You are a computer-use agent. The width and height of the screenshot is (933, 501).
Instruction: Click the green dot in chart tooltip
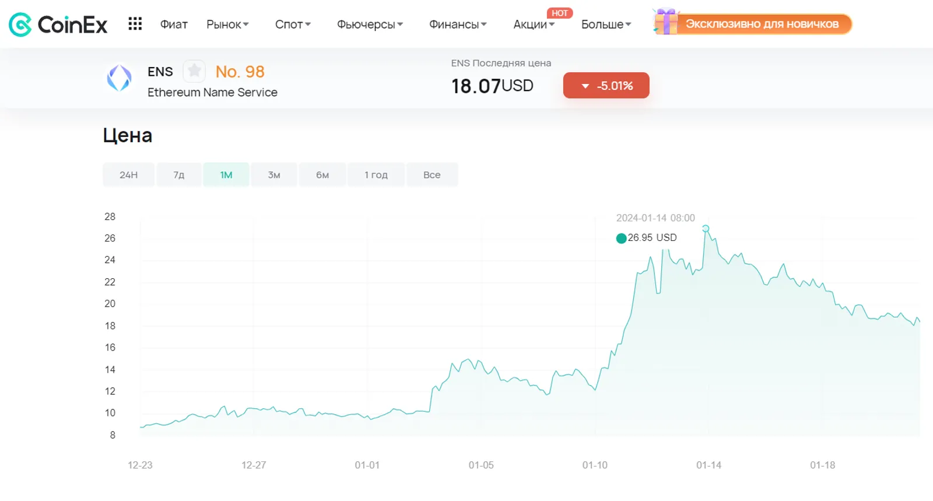pyautogui.click(x=621, y=238)
